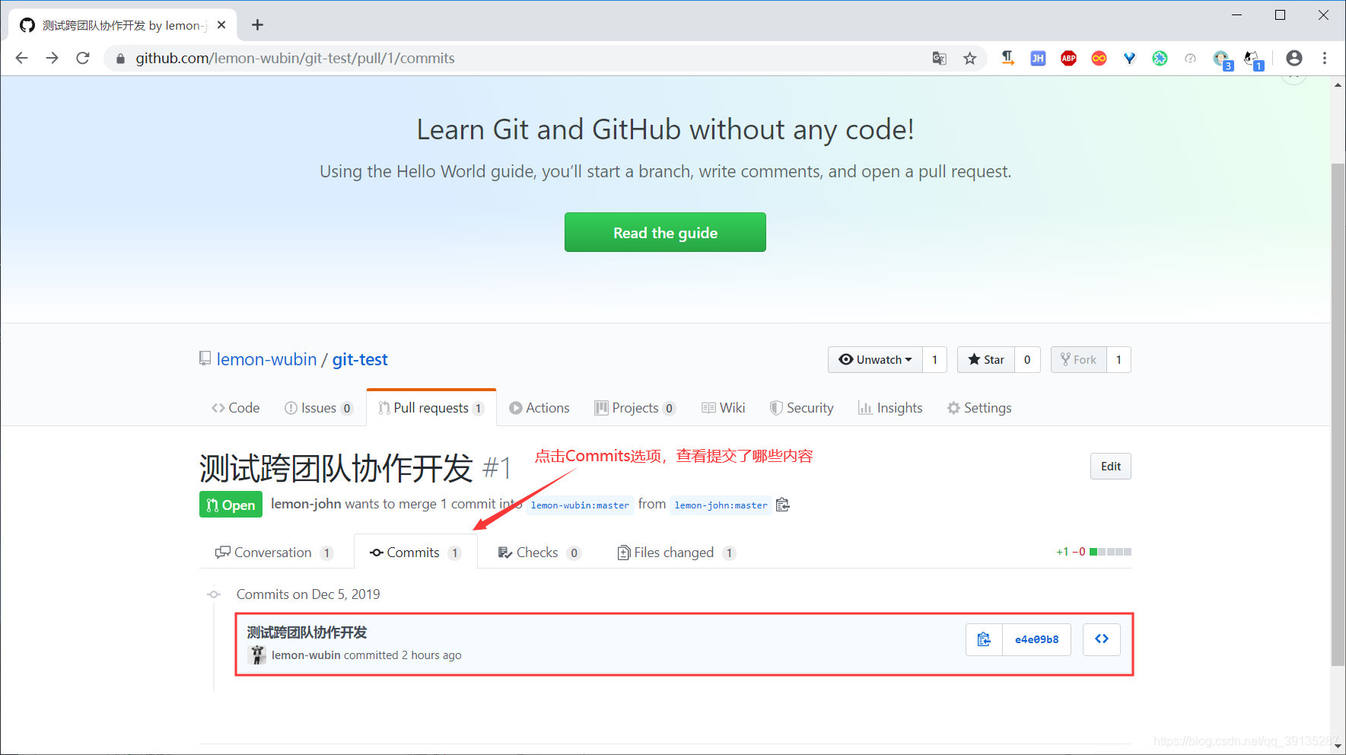
Task: Star the repository
Action: (986, 359)
